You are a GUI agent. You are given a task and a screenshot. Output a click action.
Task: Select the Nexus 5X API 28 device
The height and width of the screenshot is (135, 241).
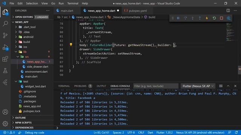pos(200,132)
